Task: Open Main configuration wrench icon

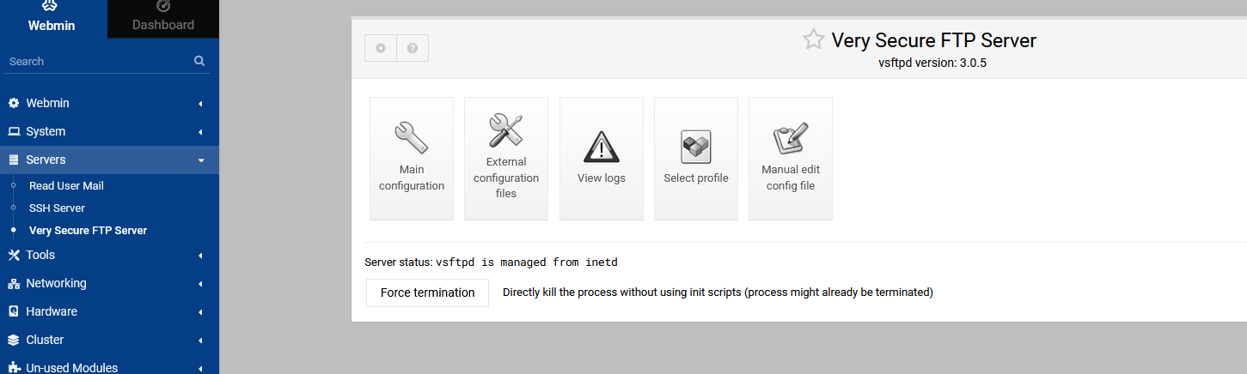Action: [x=412, y=138]
